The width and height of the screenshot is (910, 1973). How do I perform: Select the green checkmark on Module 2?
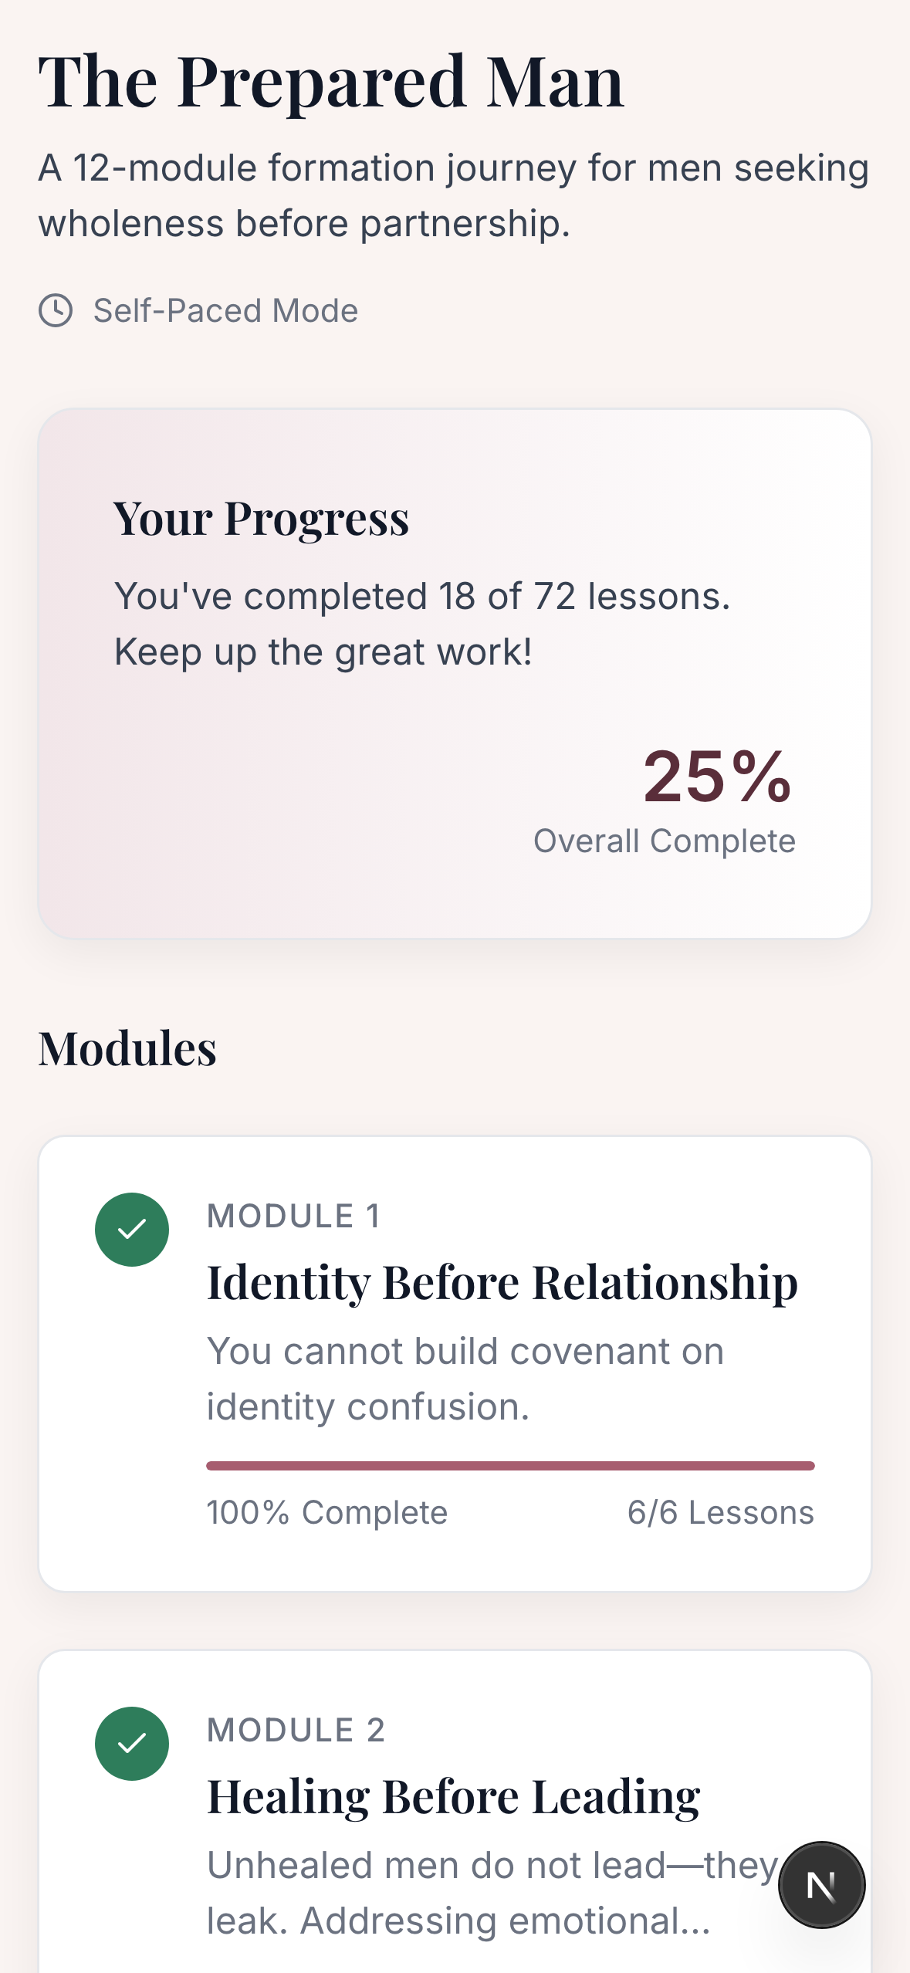click(131, 1743)
